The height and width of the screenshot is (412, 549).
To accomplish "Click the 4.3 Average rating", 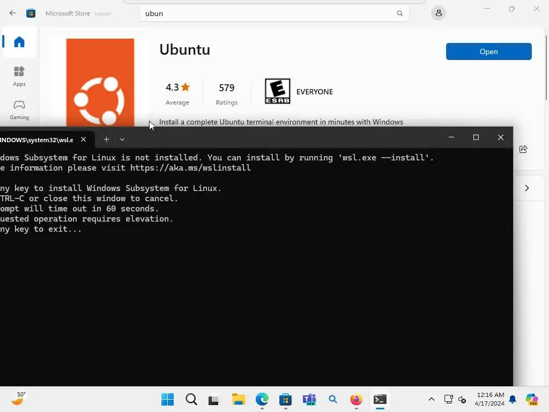I will pos(177,93).
